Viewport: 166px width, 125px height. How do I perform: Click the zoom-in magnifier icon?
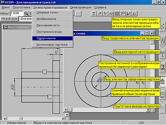[26, 14]
